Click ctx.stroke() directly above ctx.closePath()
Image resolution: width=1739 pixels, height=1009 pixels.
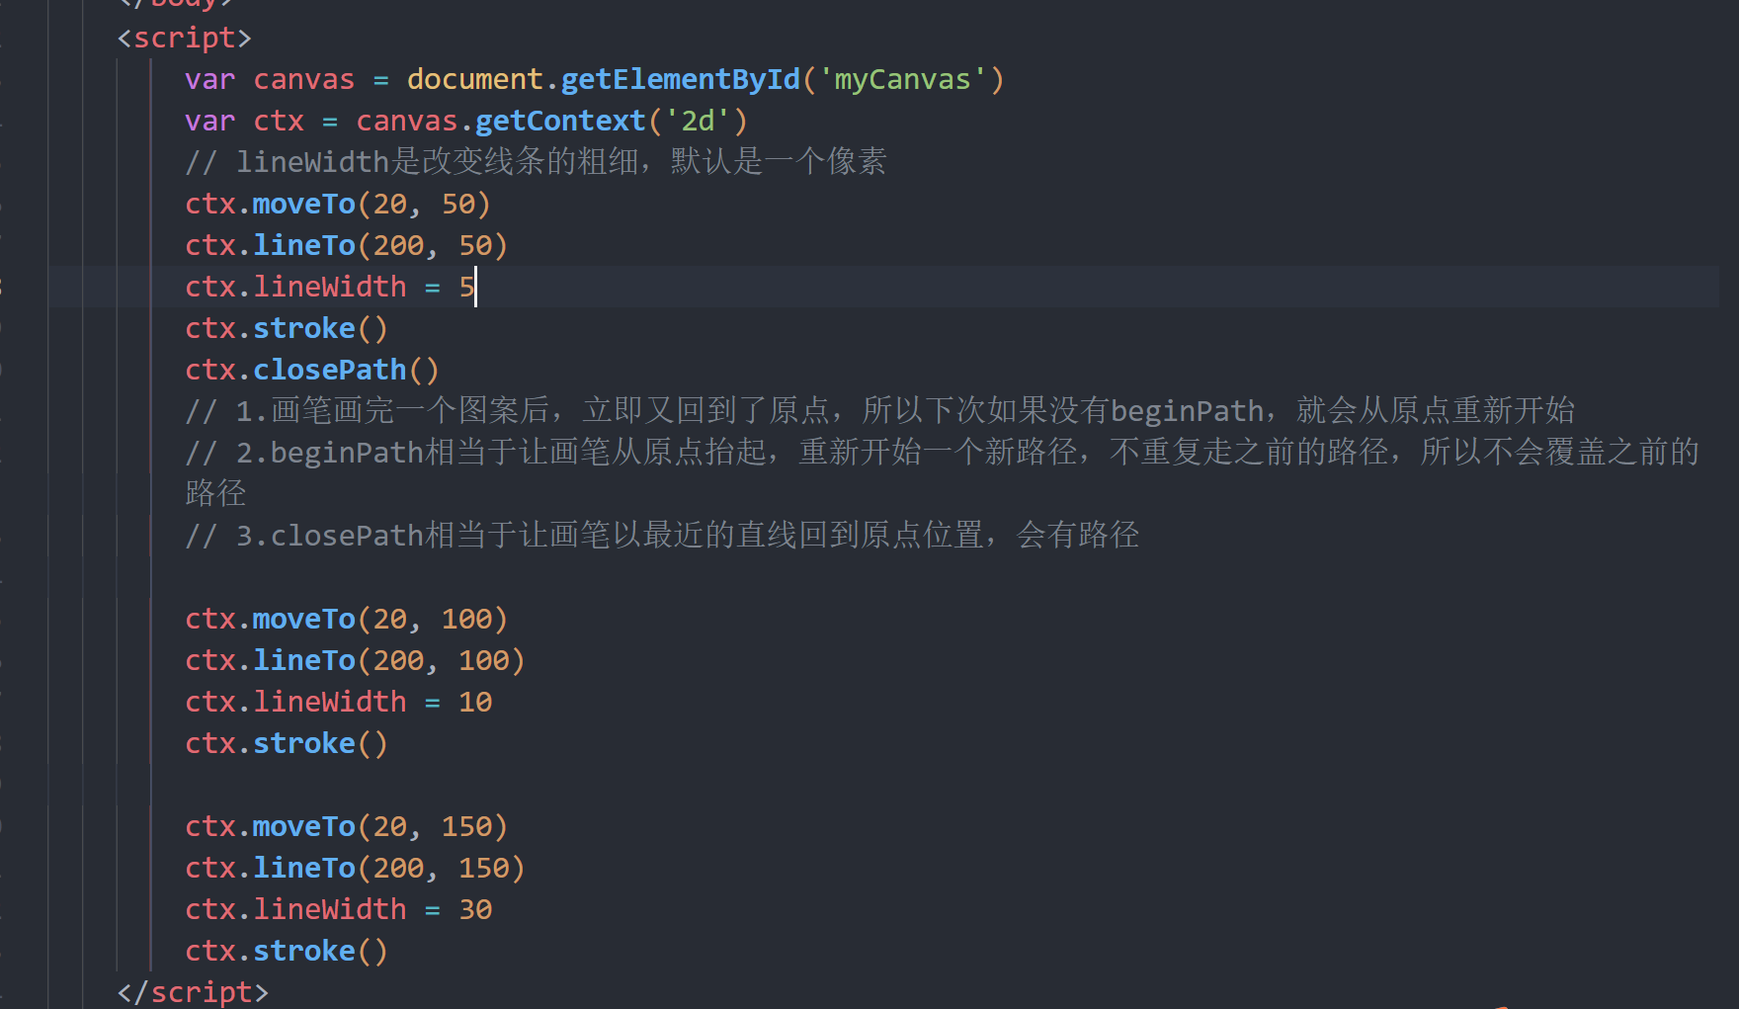pos(287,328)
